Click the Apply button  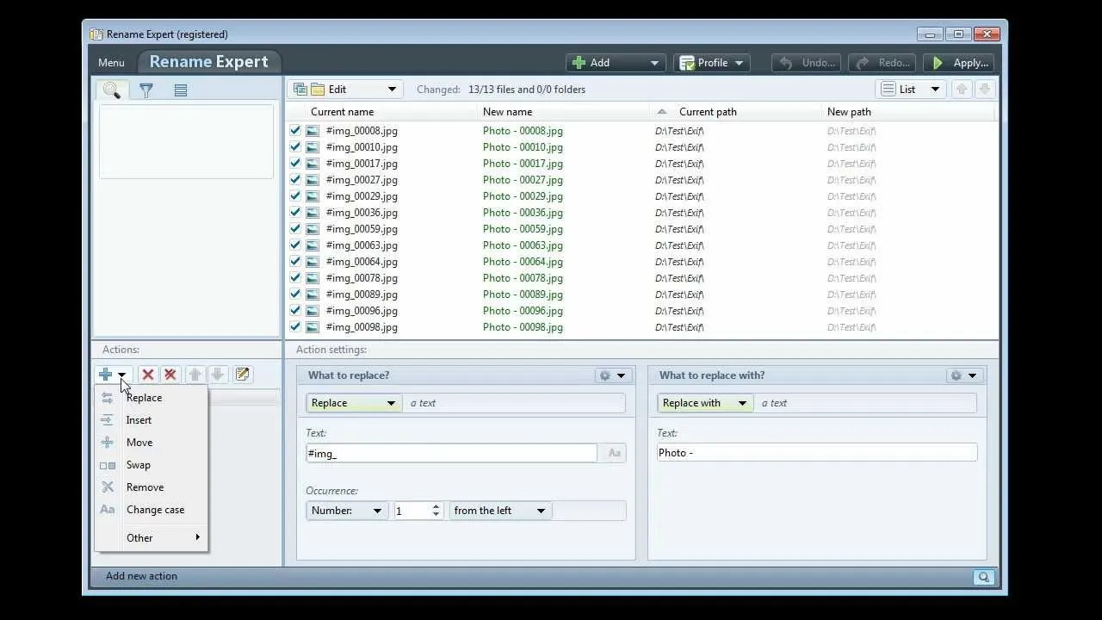tap(959, 63)
